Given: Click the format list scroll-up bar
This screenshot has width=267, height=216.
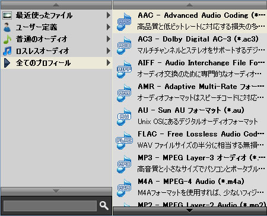Looking at the screenshot, I should coord(190,5).
